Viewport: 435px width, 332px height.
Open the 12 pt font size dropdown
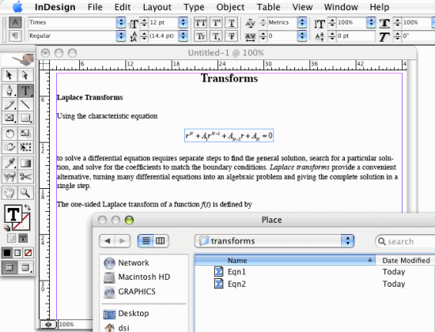(x=183, y=22)
